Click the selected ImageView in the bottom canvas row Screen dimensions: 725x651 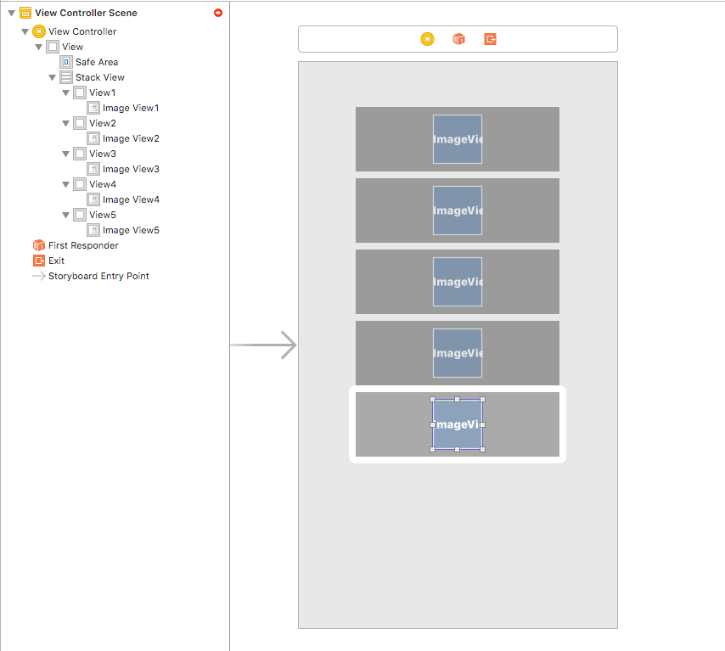click(458, 424)
